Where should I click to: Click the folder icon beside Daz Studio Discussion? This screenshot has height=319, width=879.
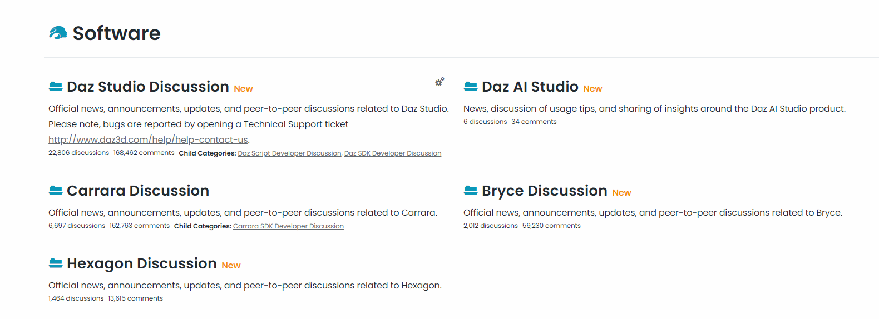point(56,86)
